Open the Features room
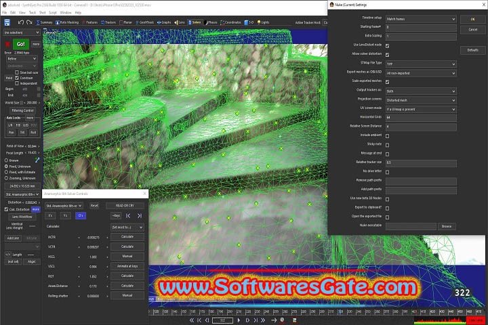 tap(90, 22)
